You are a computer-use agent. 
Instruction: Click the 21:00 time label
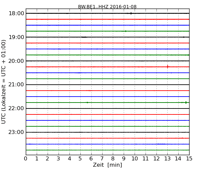click(x=16, y=85)
